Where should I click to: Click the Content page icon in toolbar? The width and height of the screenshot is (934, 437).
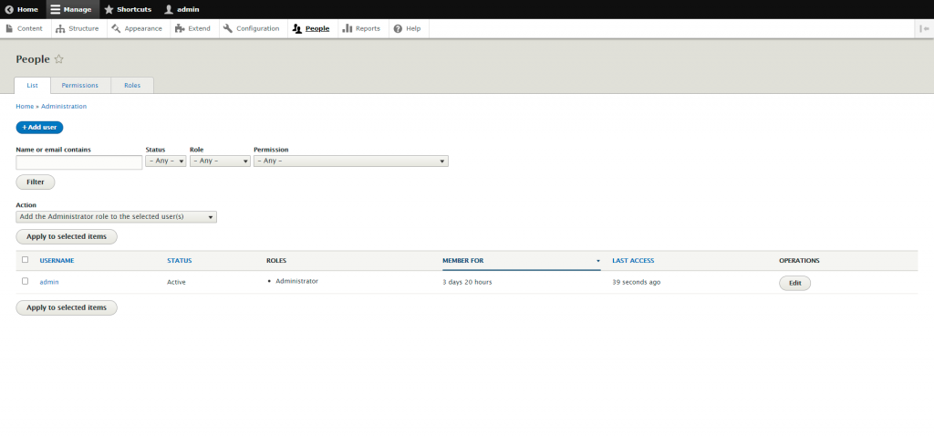tap(10, 28)
